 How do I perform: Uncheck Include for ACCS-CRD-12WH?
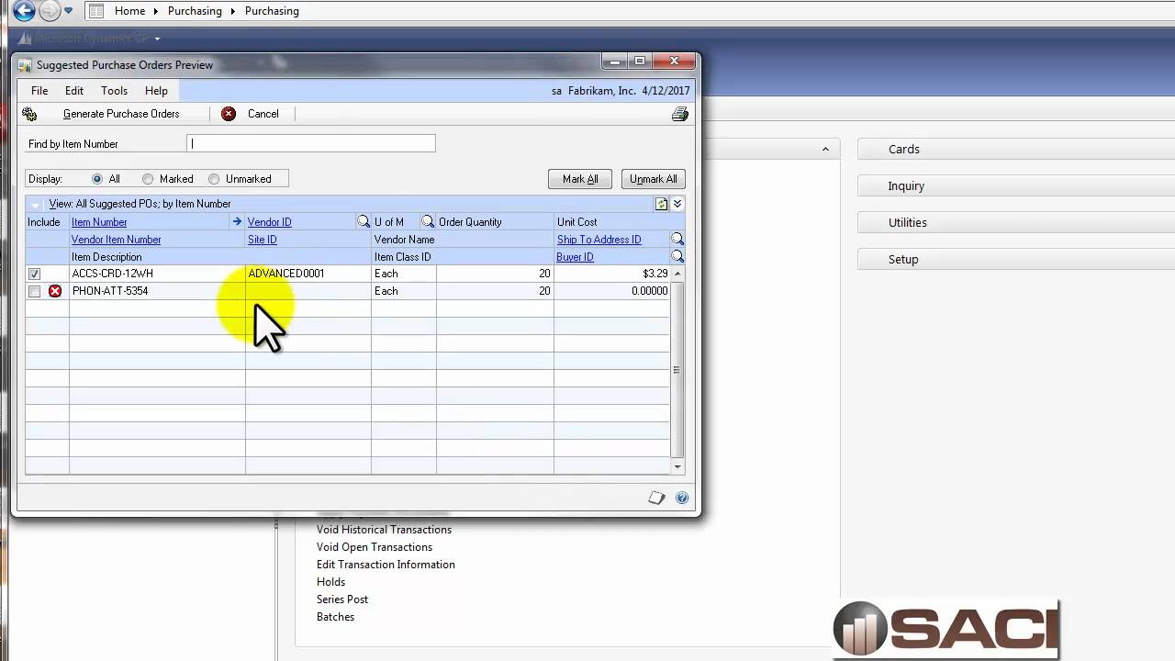coord(34,274)
